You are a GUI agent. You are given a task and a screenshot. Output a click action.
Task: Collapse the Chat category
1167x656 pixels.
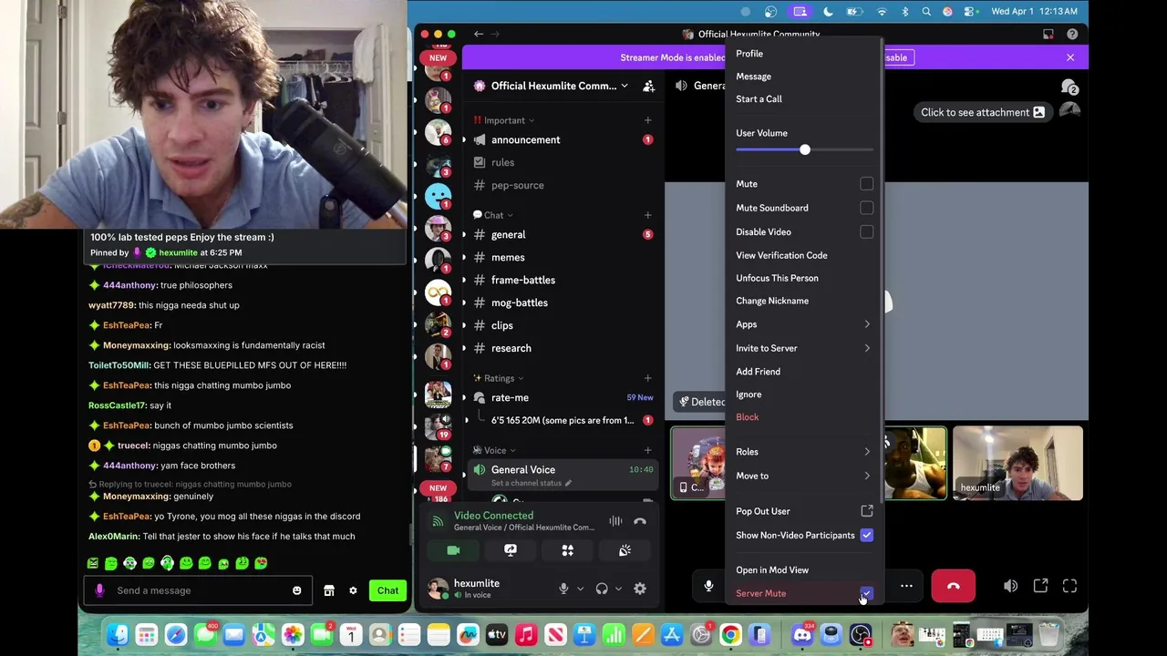click(x=493, y=215)
